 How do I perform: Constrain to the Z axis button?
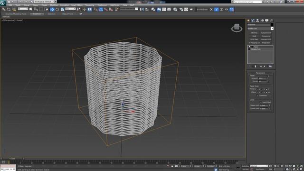tap(221, 9)
